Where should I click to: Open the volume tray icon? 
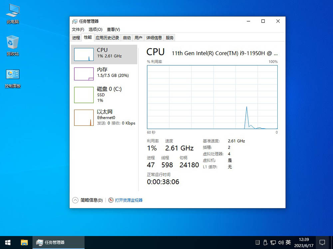(x=281, y=242)
